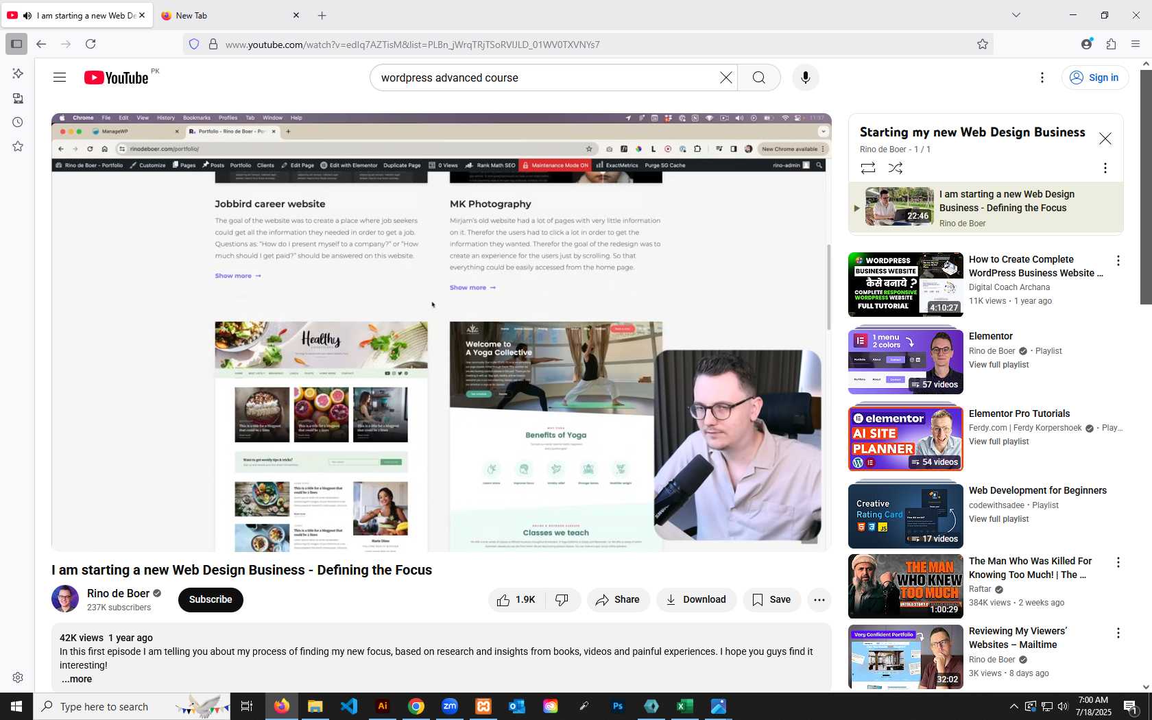The image size is (1152, 720).
Task: Bookmark this page with the star
Action: [983, 44]
